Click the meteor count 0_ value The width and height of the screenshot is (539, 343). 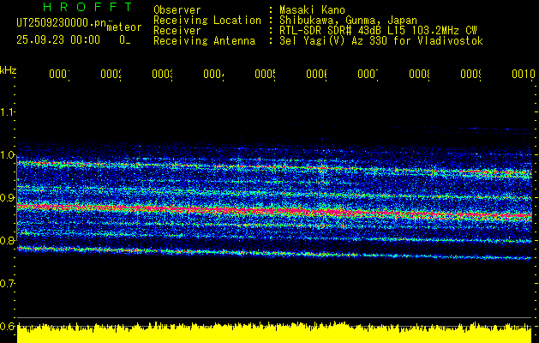coord(125,40)
